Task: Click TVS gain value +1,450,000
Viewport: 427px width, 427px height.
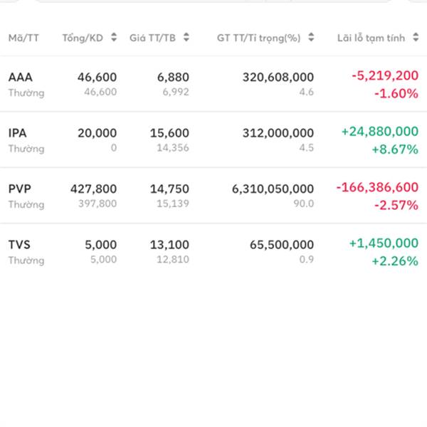Action: point(383,243)
